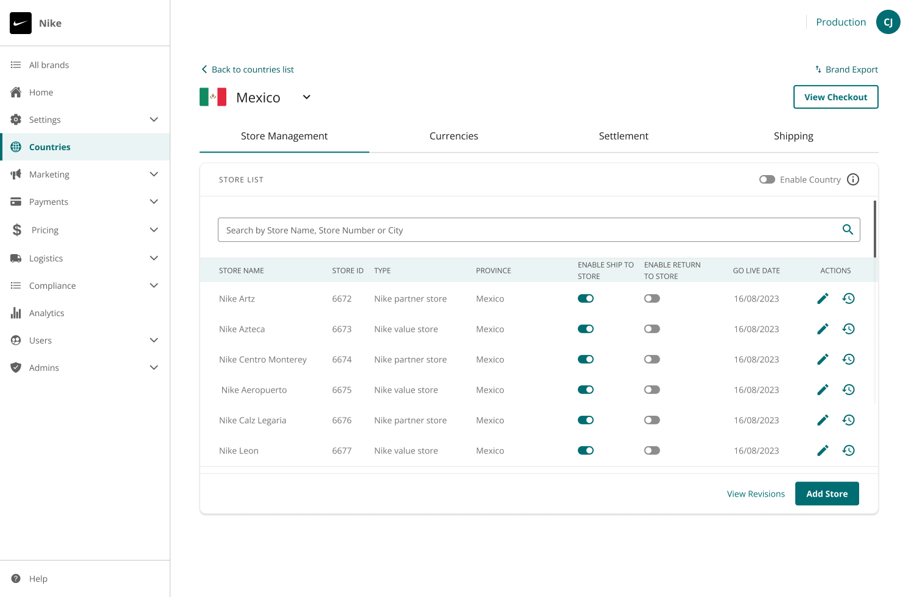
Task: Click the Nike swoosh logo
Action: coord(21,23)
